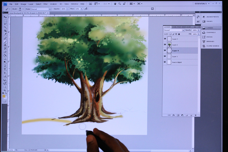Click the foreground color swatch
The image size is (228, 152).
[4, 96]
